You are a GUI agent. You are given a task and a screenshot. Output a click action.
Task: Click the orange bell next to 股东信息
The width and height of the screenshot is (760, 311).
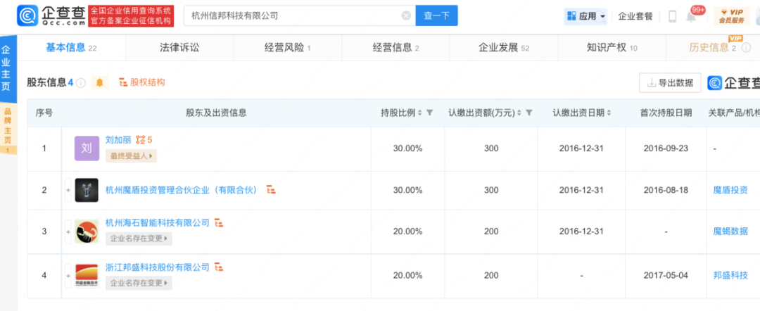click(x=100, y=82)
